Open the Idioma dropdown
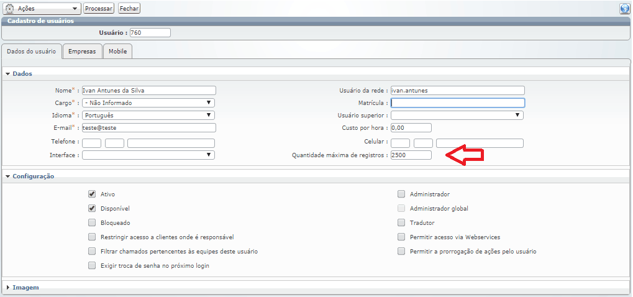The width and height of the screenshot is (633, 297). (148, 115)
